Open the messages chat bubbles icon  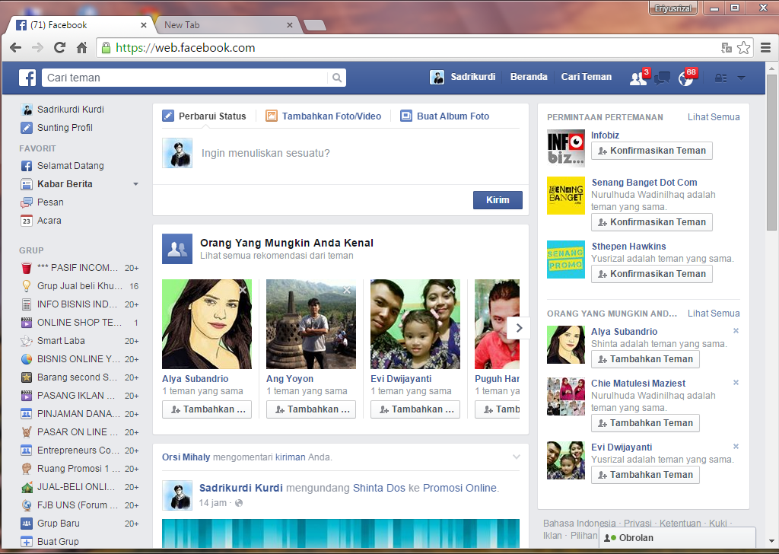tap(662, 78)
